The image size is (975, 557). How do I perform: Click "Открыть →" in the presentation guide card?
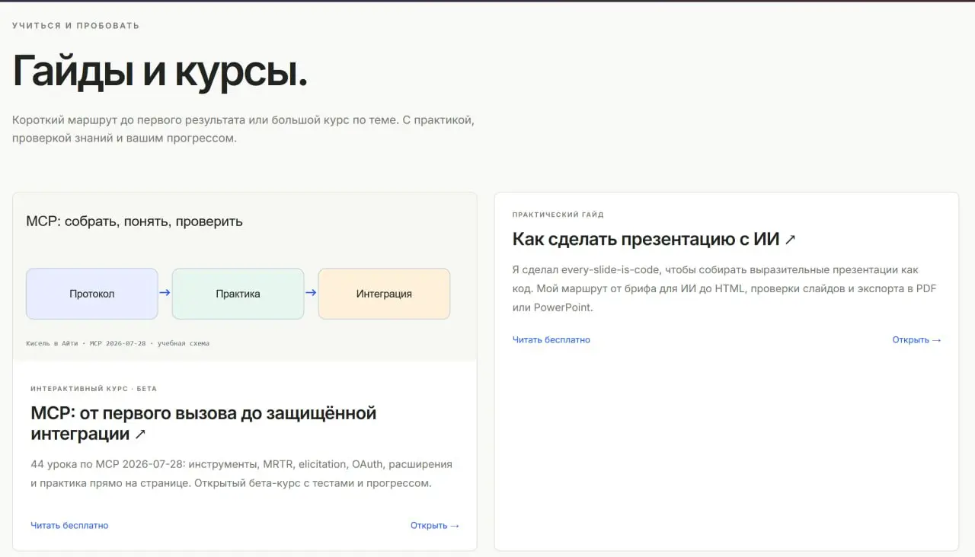click(917, 339)
